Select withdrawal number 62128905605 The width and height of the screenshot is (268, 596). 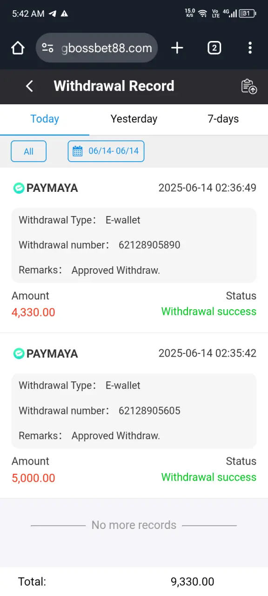point(149,411)
